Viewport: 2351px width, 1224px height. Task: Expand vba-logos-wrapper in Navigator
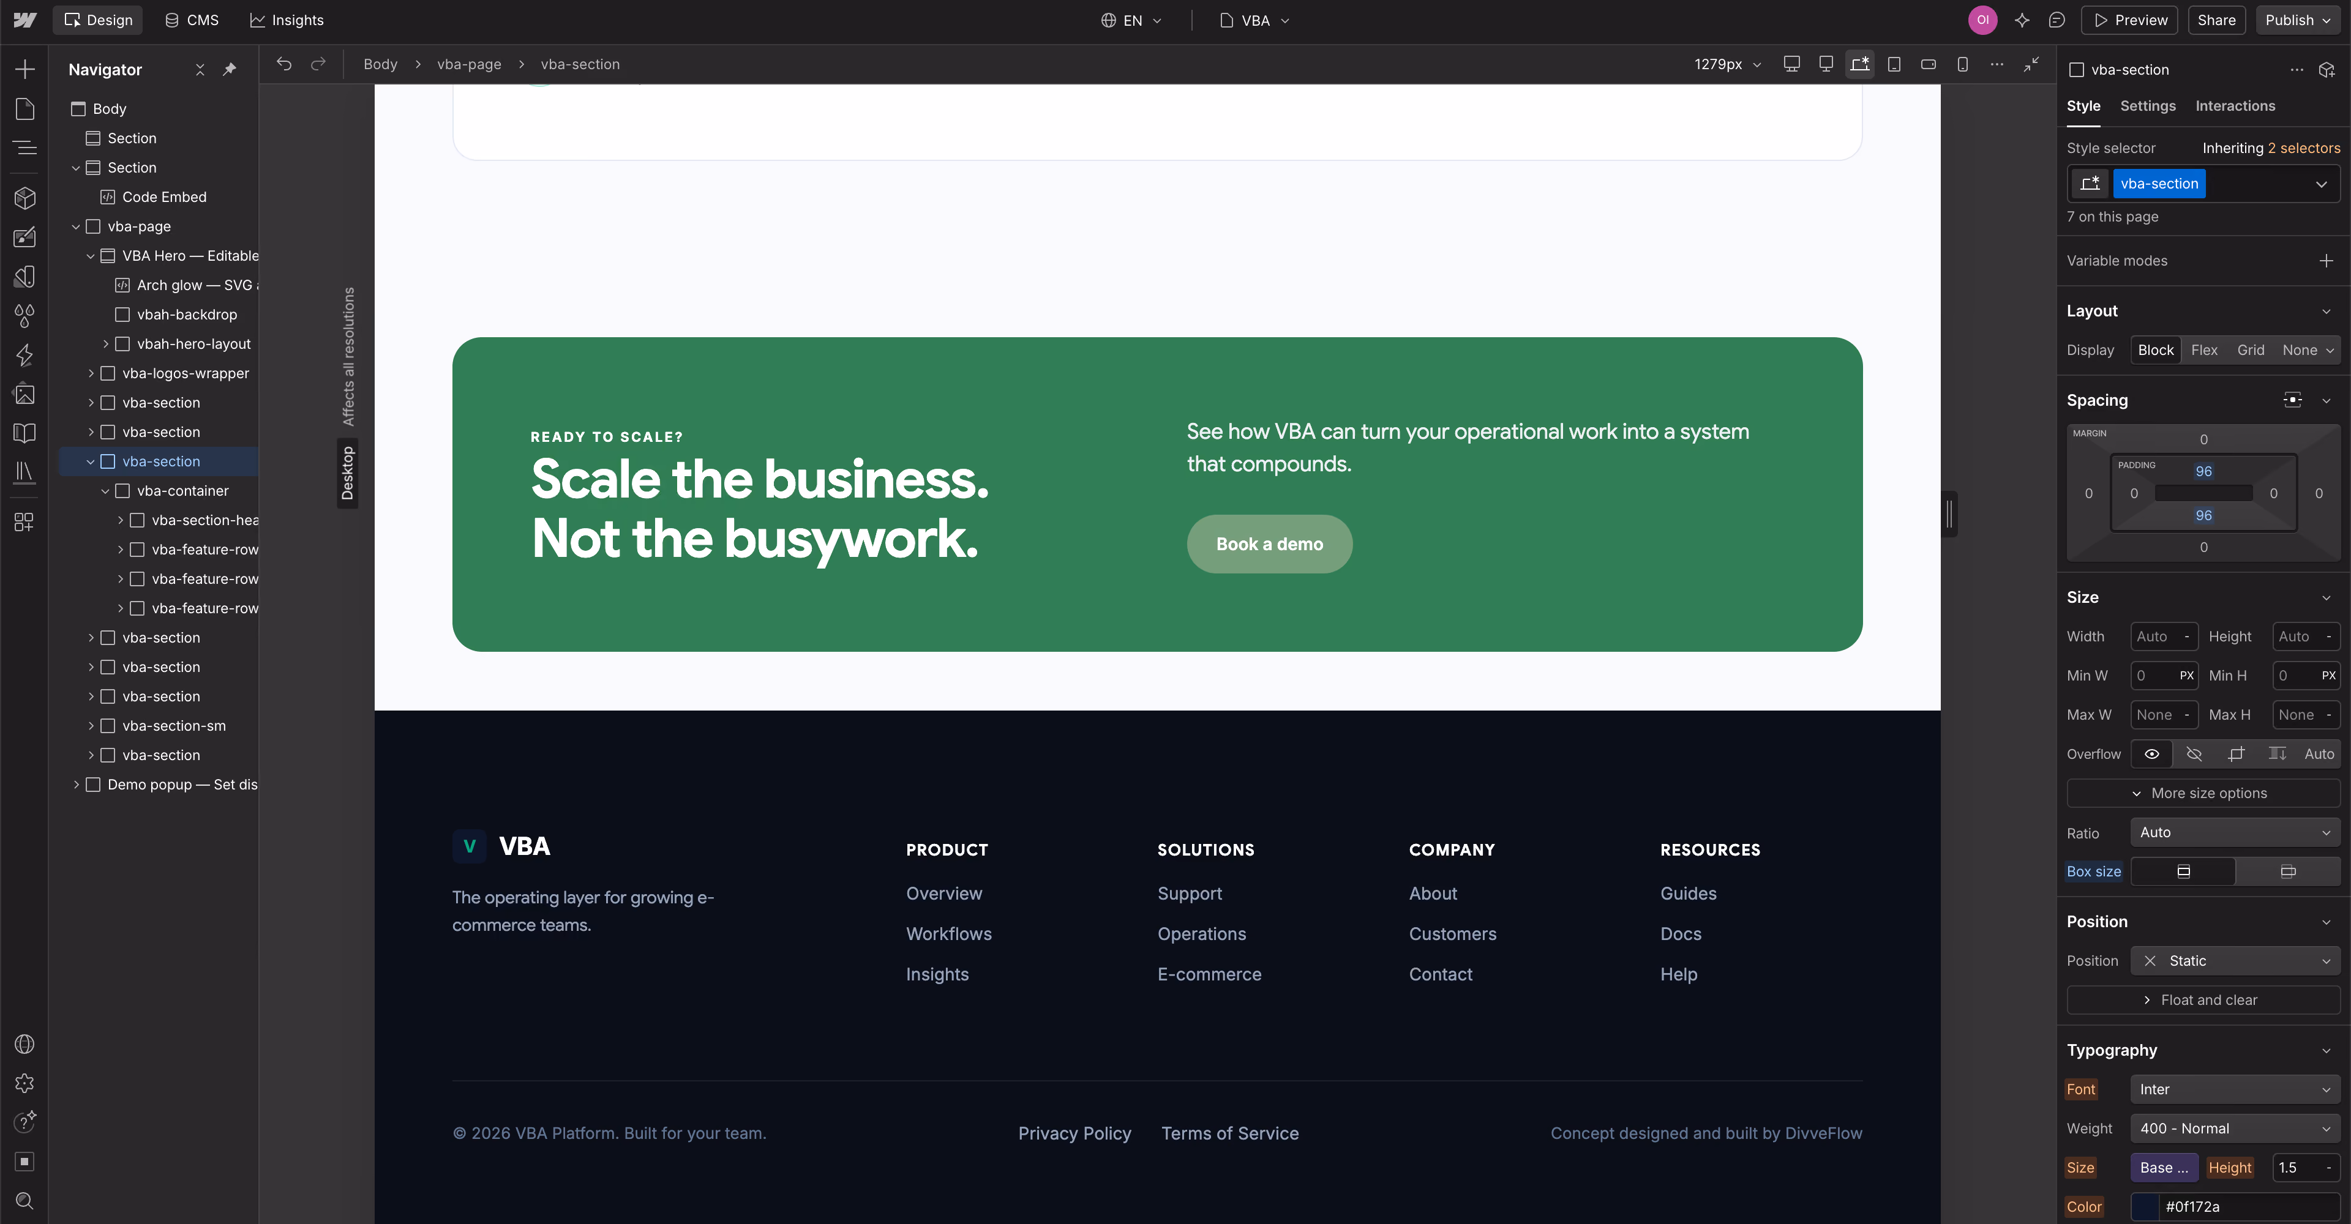91,373
